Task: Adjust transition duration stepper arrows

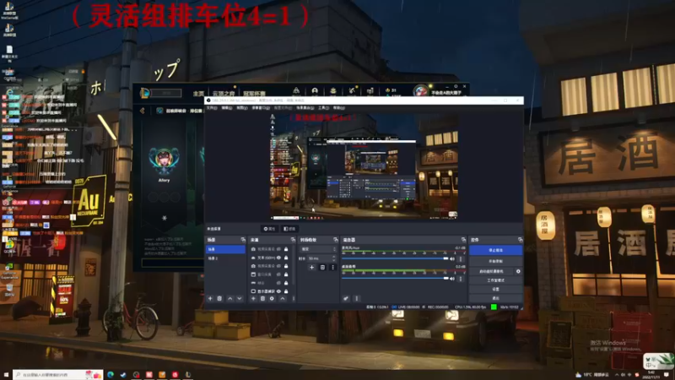Action: click(x=333, y=258)
